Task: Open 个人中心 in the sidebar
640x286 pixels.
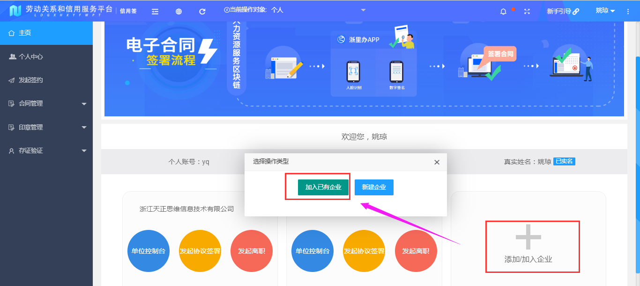Action: (46, 57)
